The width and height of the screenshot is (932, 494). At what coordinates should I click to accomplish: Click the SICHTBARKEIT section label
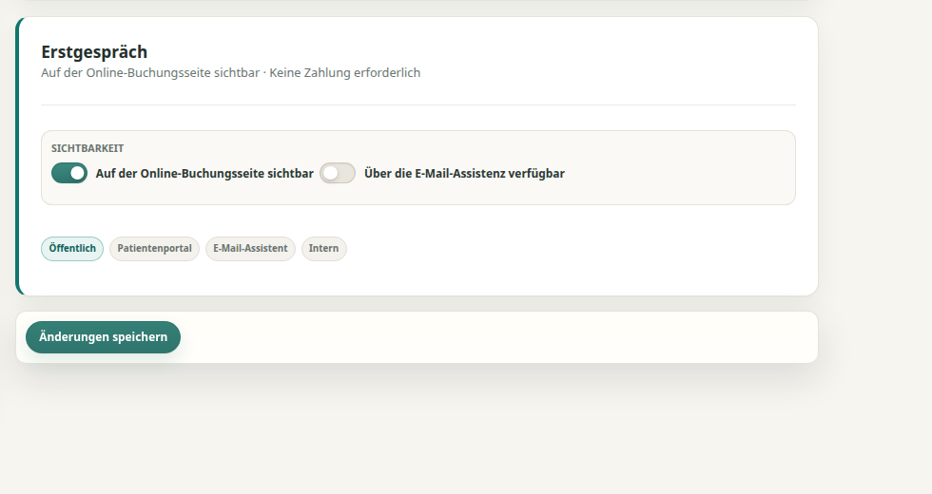(x=87, y=148)
